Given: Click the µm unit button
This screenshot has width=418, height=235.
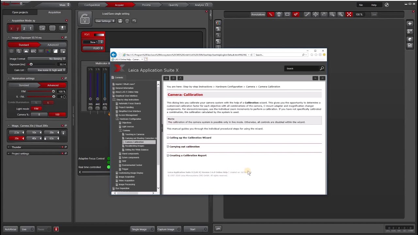Looking at the screenshot, I should pos(218,229).
